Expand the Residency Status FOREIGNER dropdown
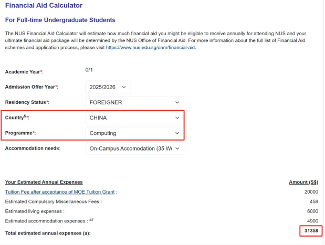This screenshot has width=325, height=245. [x=134, y=102]
